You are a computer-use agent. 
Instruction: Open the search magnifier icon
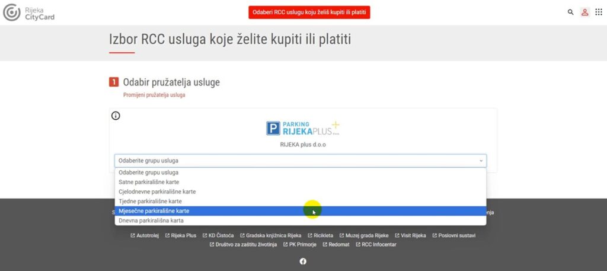click(x=571, y=12)
